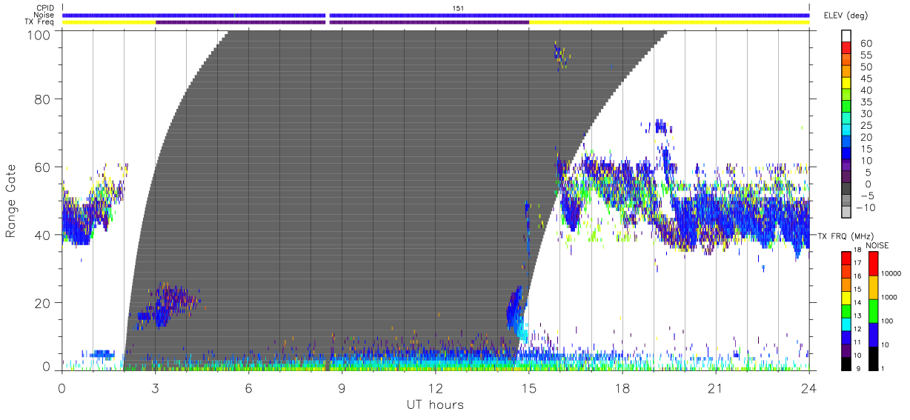Click the '40' tick on the Range Gate axis
This screenshot has width=910, height=420.
42,235
